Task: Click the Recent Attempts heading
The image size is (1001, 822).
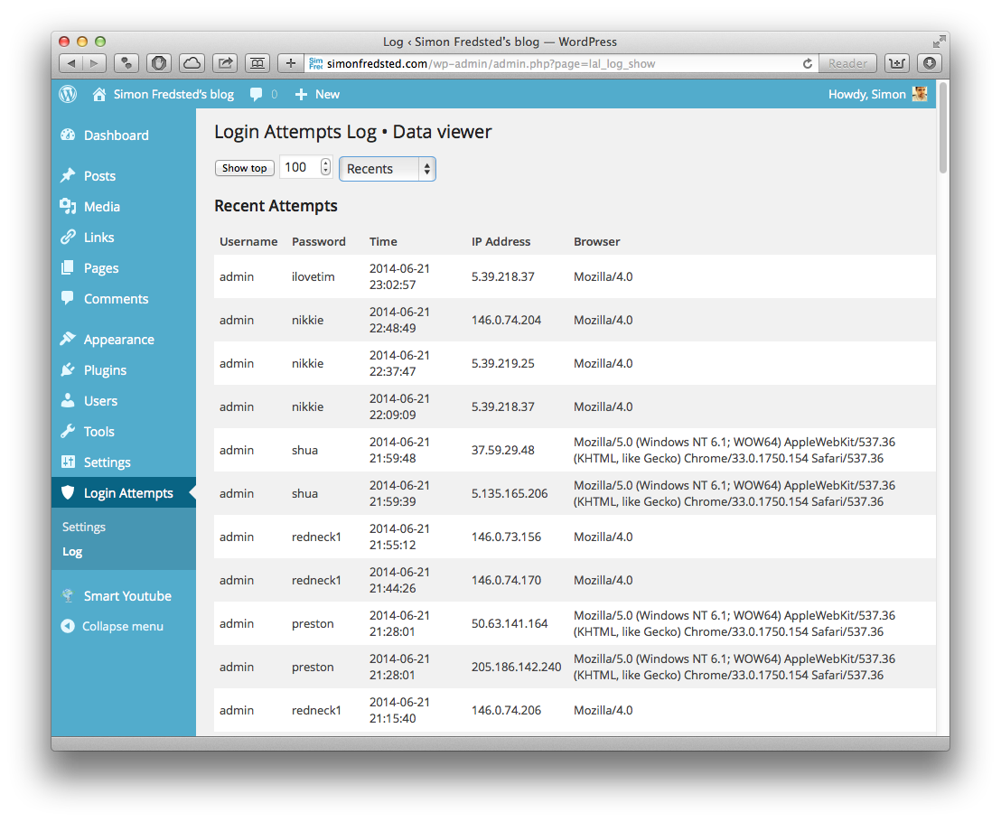Action: click(276, 206)
